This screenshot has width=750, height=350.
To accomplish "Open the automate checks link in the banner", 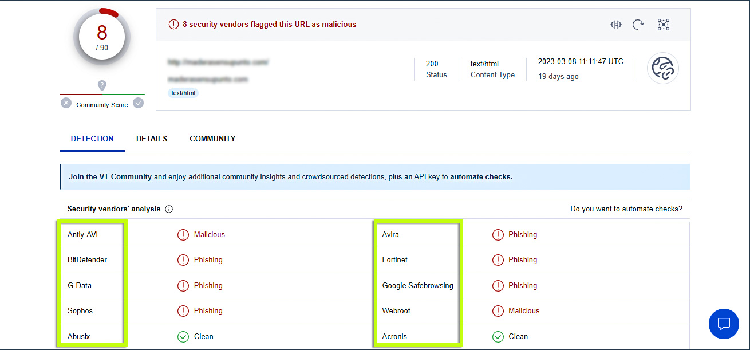I will (x=481, y=176).
